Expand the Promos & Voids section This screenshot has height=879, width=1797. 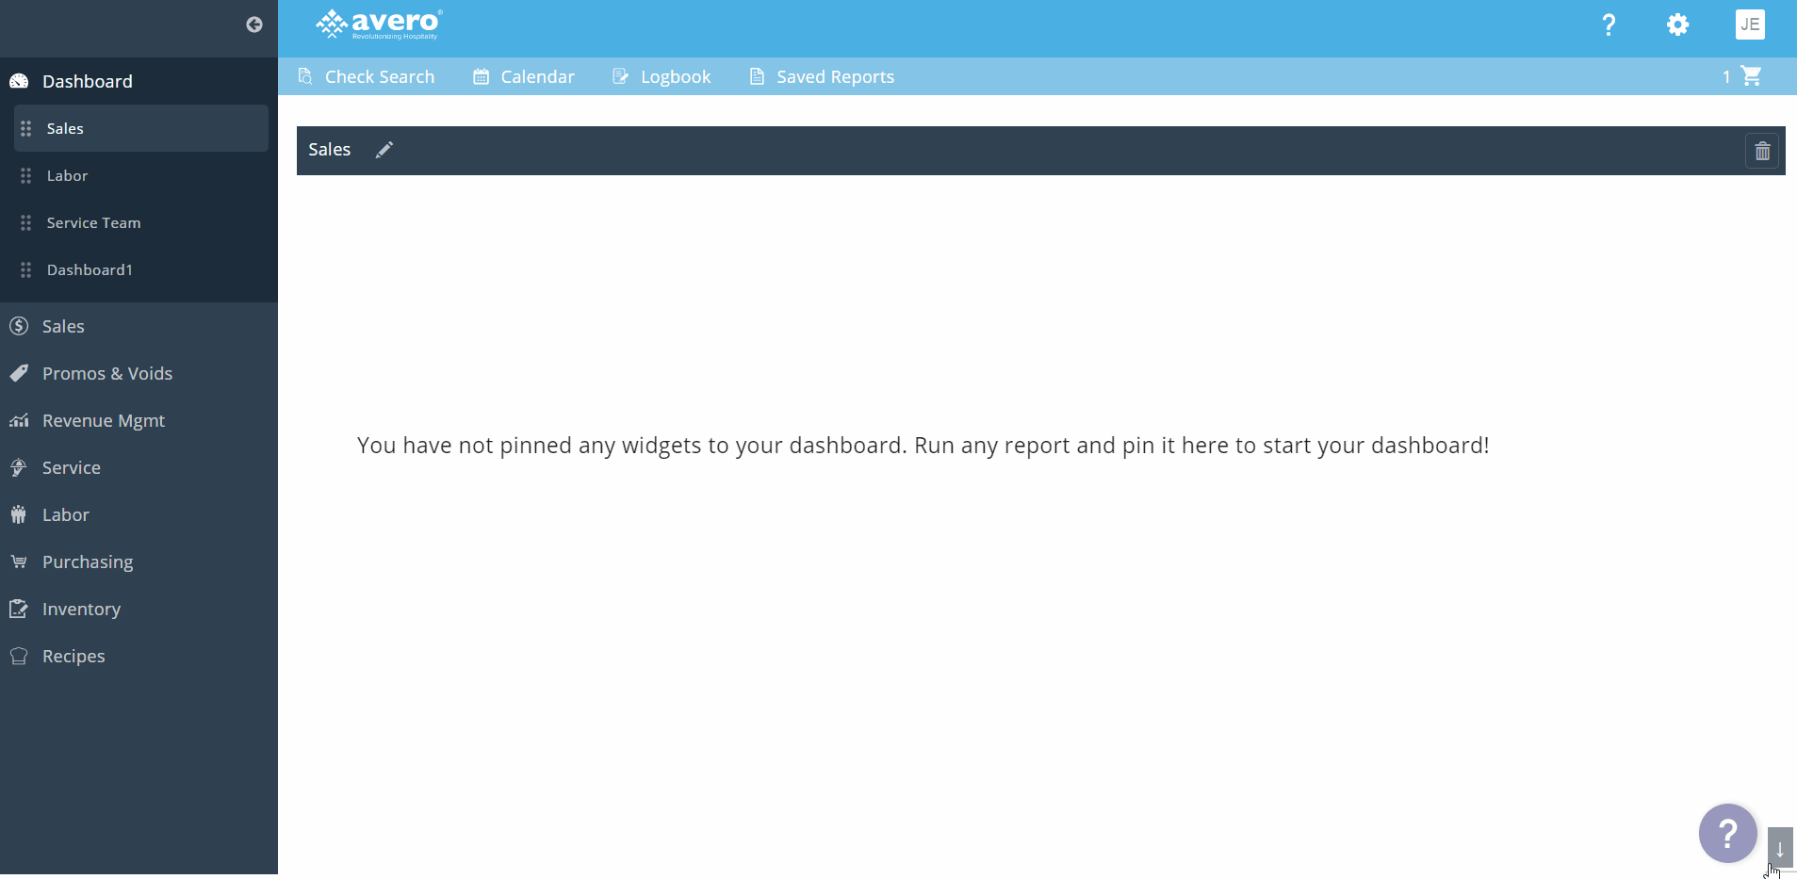(107, 374)
